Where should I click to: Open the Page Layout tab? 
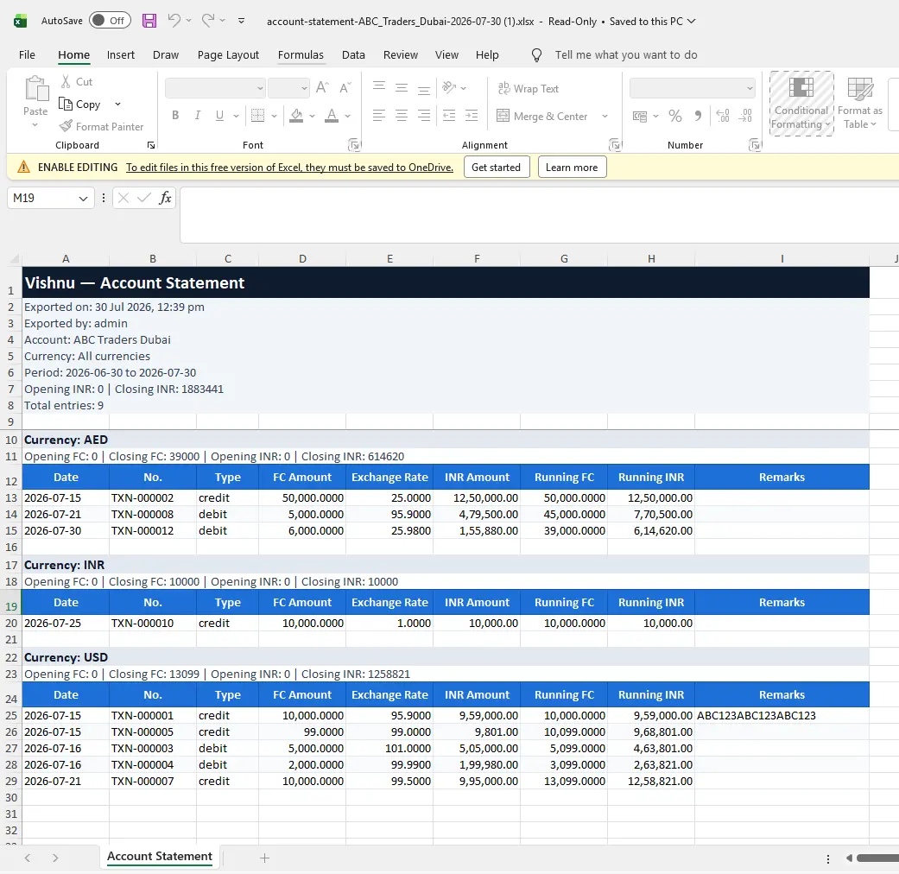(x=228, y=55)
